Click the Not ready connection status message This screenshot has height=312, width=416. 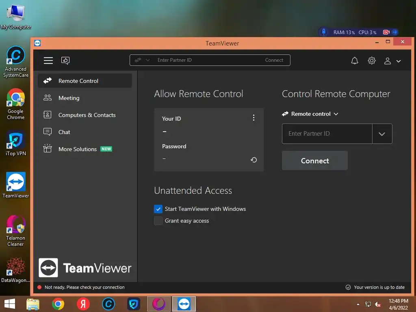(x=84, y=287)
